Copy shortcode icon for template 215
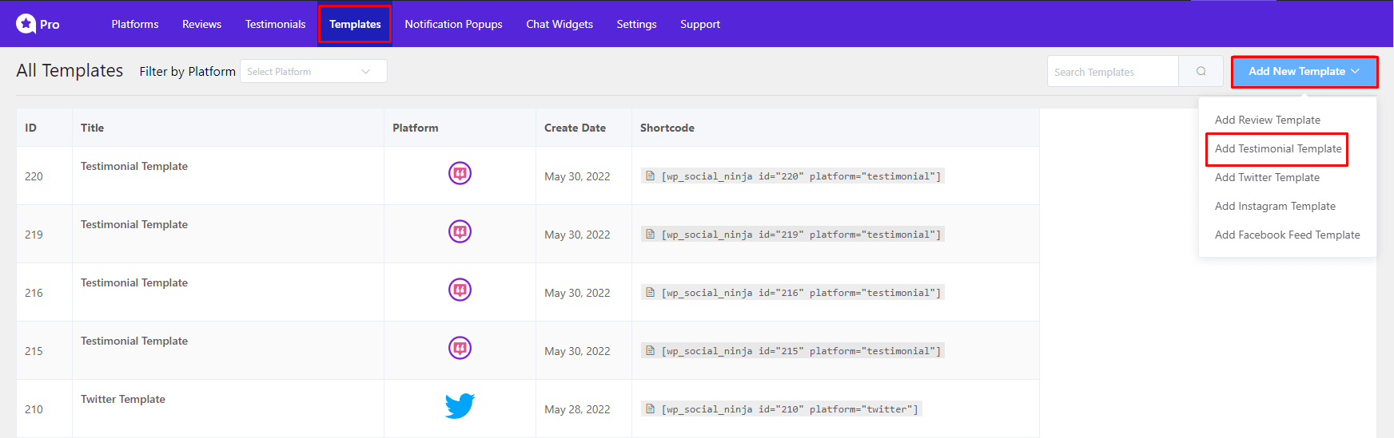 point(651,351)
